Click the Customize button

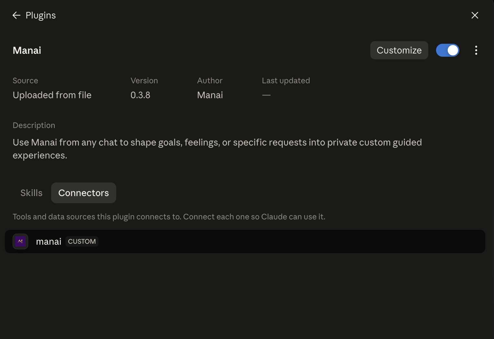399,50
